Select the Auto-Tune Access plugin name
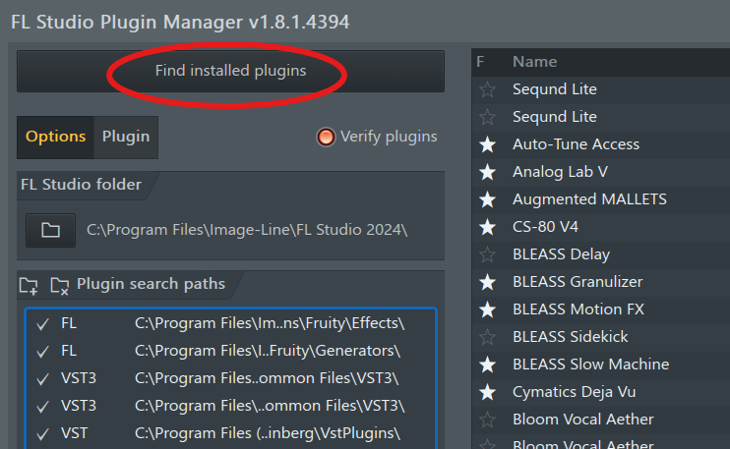This screenshot has height=449, width=730. pos(576,144)
